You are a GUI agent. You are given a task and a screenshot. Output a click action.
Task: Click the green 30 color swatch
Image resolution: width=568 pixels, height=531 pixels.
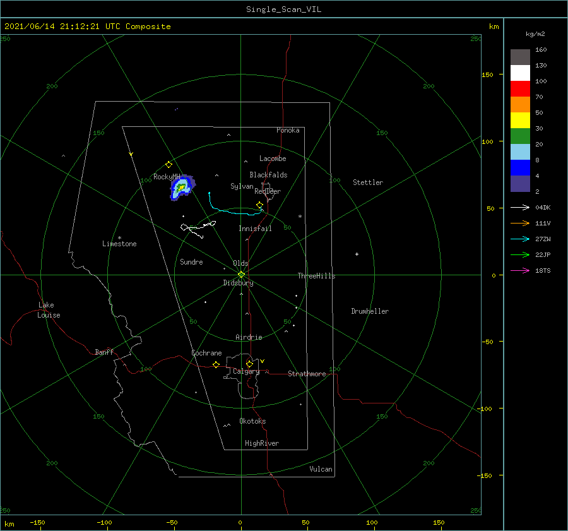pyautogui.click(x=520, y=136)
